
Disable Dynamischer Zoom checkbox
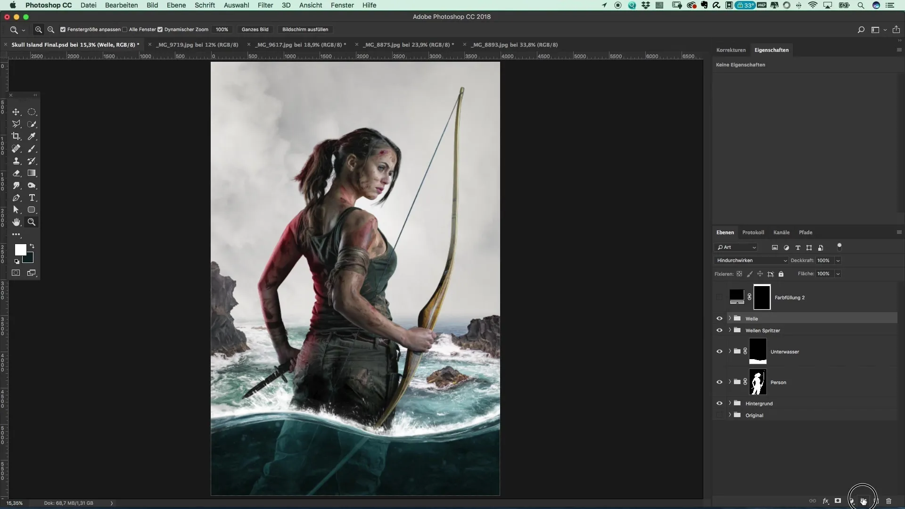pos(160,30)
